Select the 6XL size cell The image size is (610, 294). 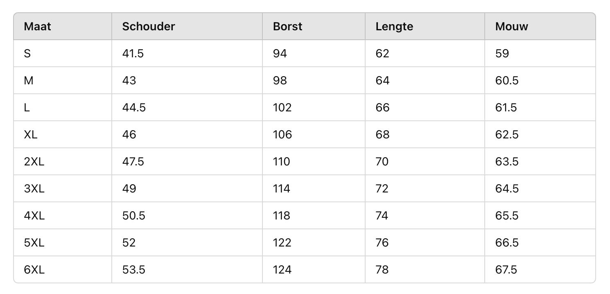click(x=34, y=270)
